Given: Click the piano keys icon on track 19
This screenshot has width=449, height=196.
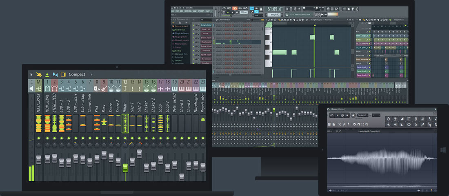Looking at the screenshot, I should coord(174,89).
